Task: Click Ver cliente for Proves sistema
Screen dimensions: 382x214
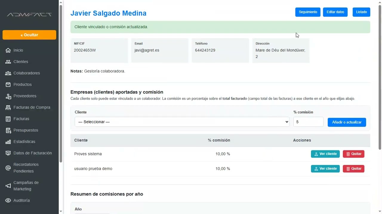Action: point(325,154)
